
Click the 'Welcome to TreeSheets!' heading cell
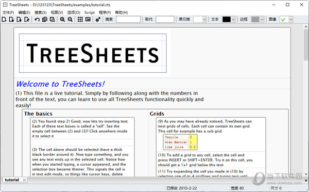click(60, 84)
